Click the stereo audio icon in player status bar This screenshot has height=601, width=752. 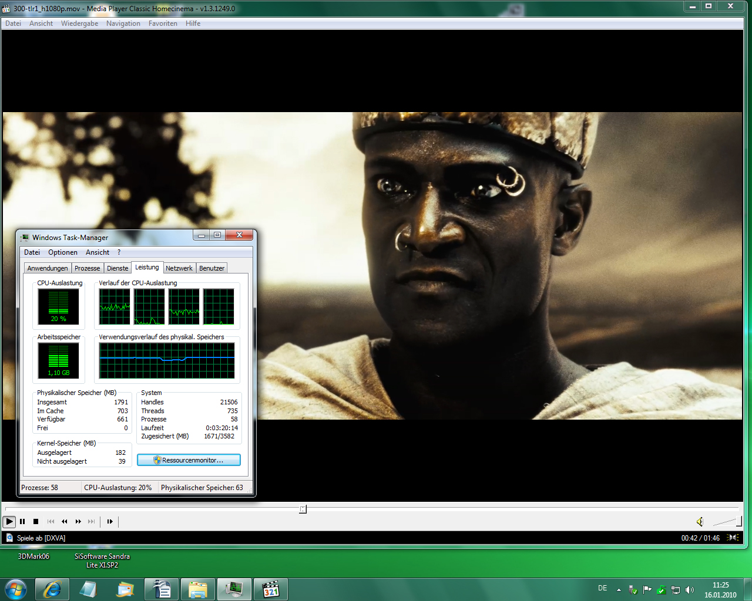(733, 538)
